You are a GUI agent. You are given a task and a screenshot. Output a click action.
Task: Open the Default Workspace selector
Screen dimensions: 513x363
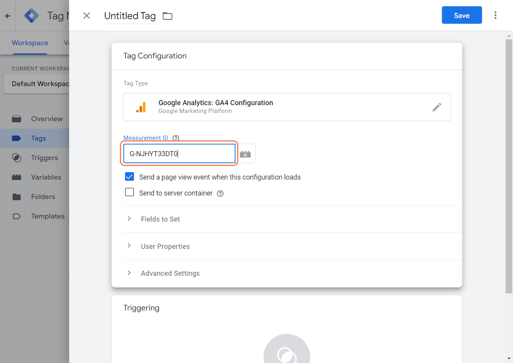pos(37,84)
